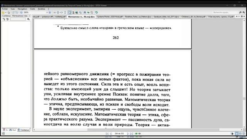Click in the Recherche rapide search field

[225, 12]
